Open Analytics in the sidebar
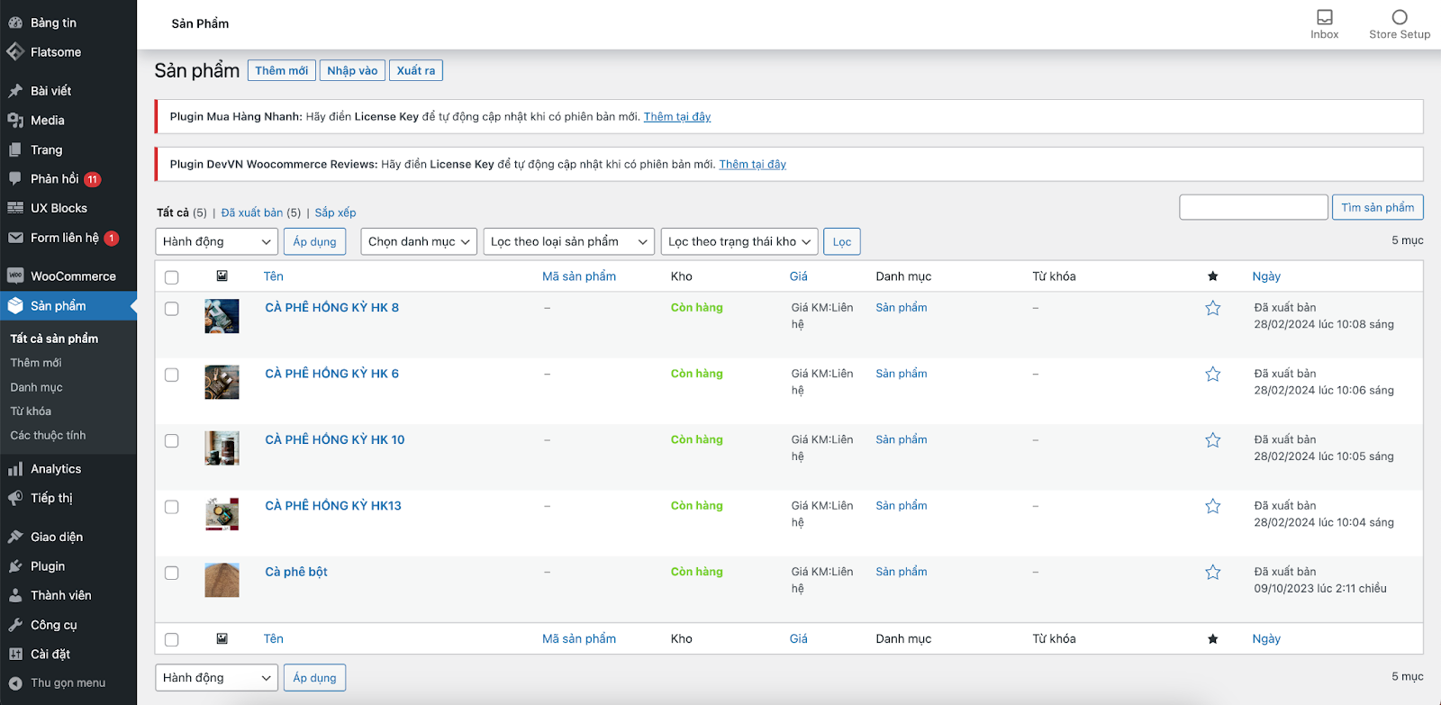 [x=55, y=469]
